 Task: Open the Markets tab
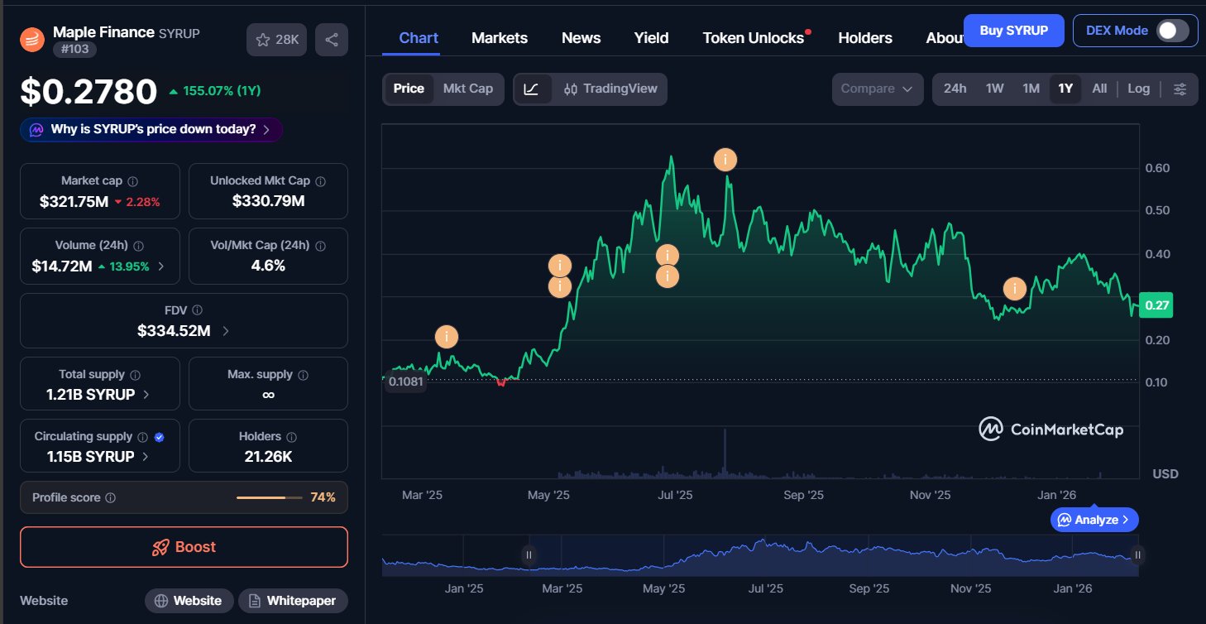500,38
